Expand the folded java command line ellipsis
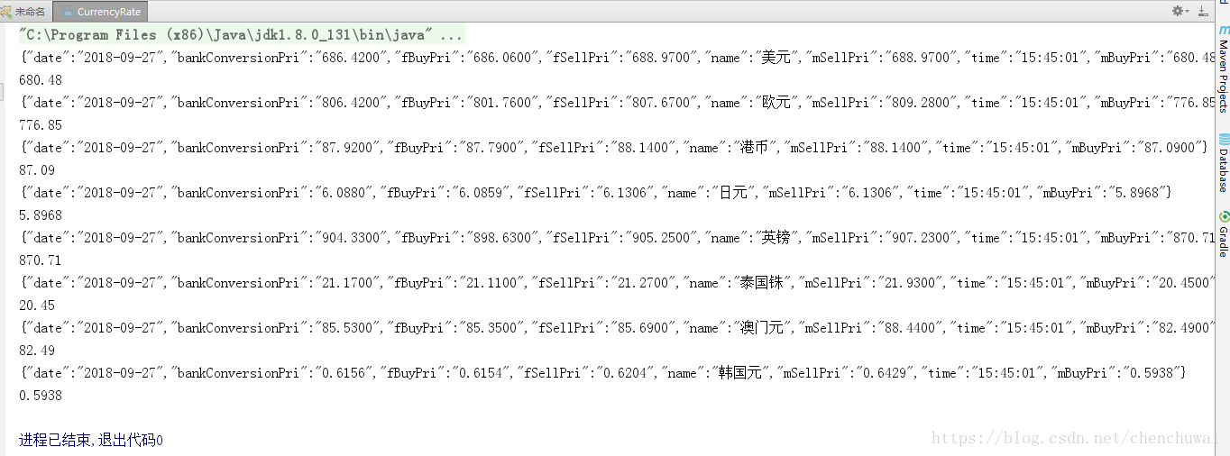The width and height of the screenshot is (1230, 456). (451, 35)
